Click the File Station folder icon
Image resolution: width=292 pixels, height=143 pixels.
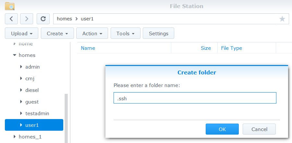[x=10, y=6]
